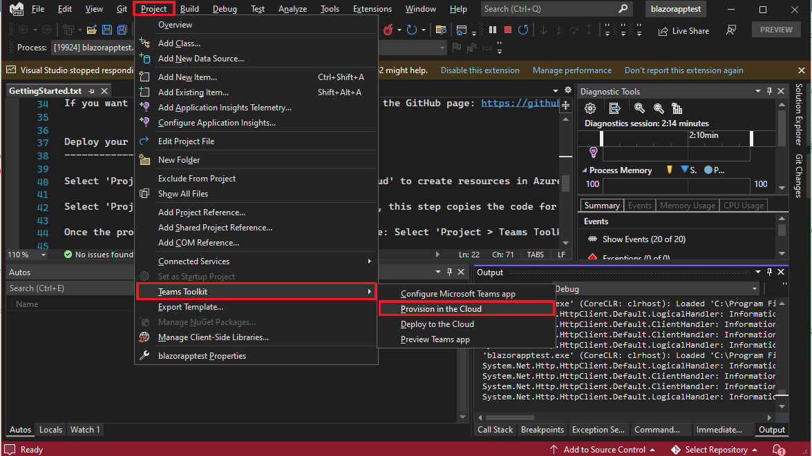Collapse the Process Memory graph
This screenshot has height=456, width=812.
(x=585, y=170)
